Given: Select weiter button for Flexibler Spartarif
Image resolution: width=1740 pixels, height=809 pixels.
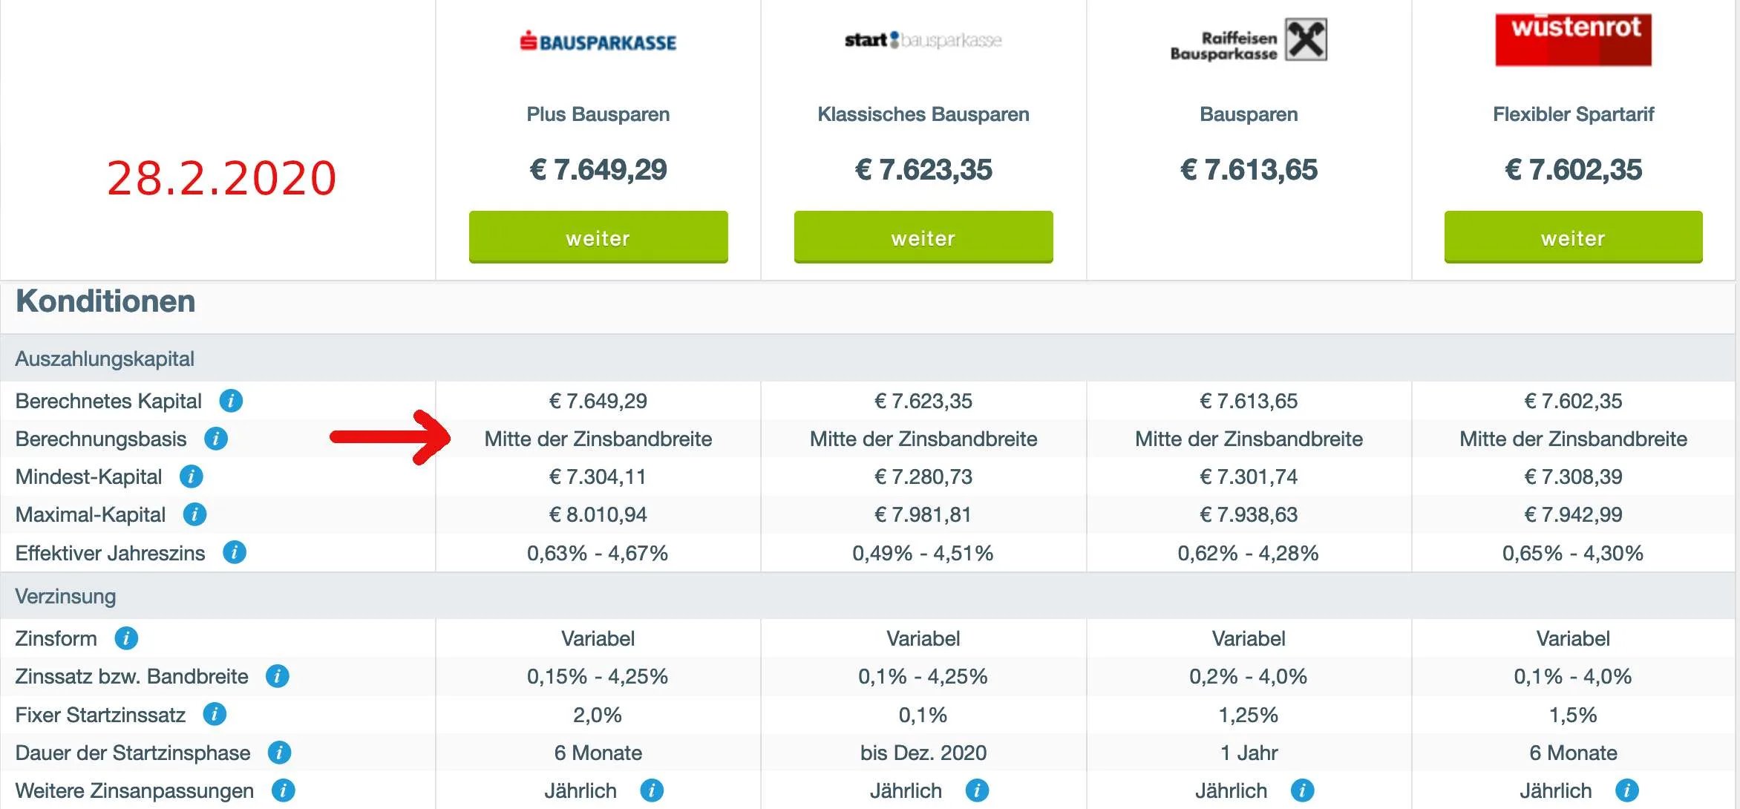Looking at the screenshot, I should (x=1573, y=237).
